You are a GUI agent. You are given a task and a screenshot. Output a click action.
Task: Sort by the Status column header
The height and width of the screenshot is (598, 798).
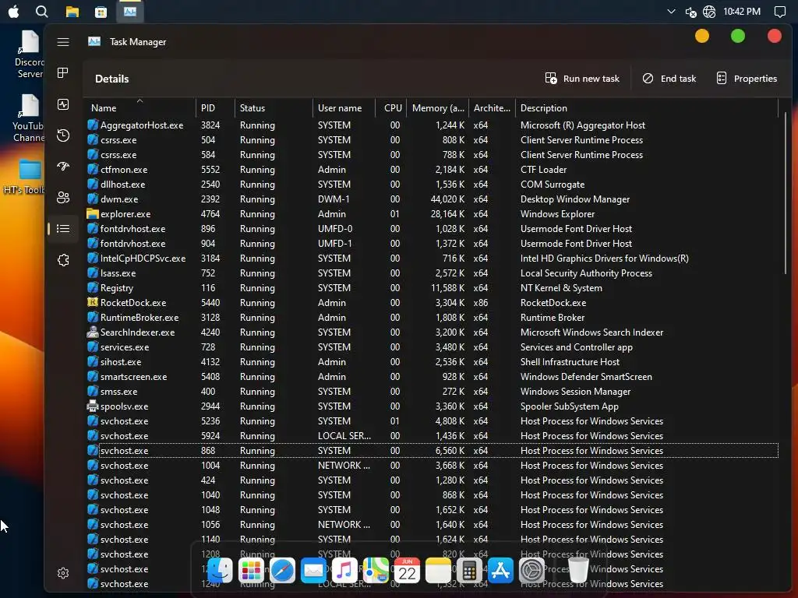(274, 107)
